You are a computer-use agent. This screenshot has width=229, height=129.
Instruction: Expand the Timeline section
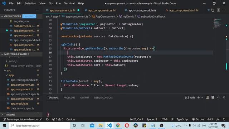click(21, 115)
